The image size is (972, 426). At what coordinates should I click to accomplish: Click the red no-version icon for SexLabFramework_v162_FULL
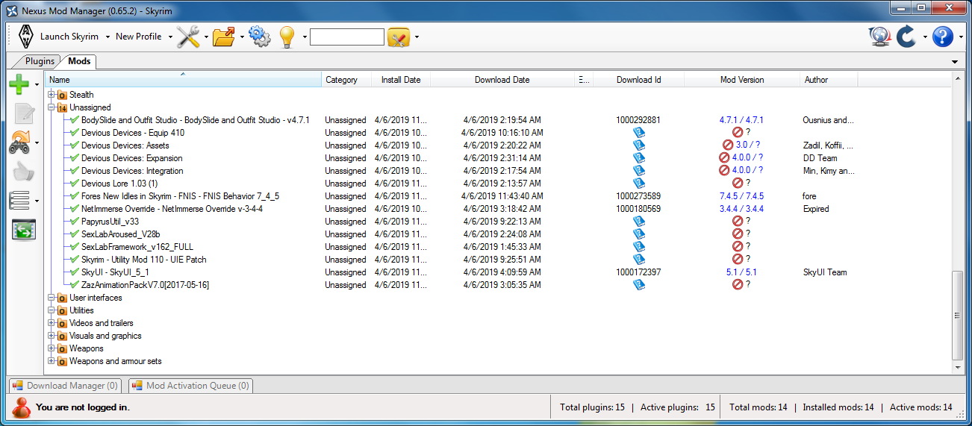738,247
